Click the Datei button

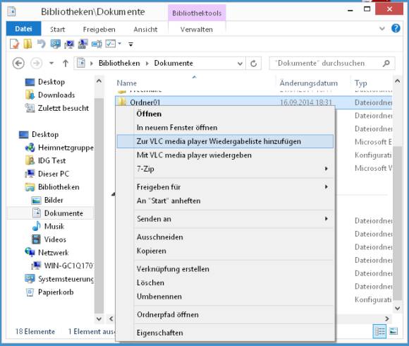coord(23,28)
